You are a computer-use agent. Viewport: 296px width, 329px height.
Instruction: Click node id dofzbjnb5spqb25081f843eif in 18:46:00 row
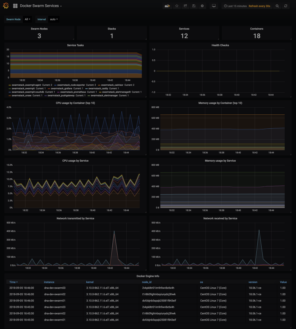tap(159, 301)
